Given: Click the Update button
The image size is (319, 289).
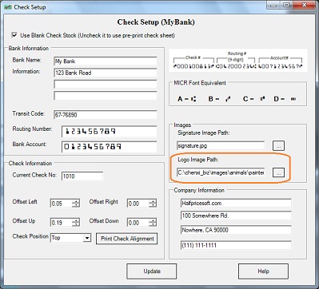Looking at the screenshot, I should click(152, 271).
